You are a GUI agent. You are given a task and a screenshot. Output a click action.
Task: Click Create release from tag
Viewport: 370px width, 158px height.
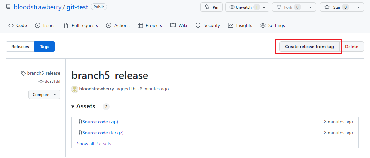click(309, 47)
